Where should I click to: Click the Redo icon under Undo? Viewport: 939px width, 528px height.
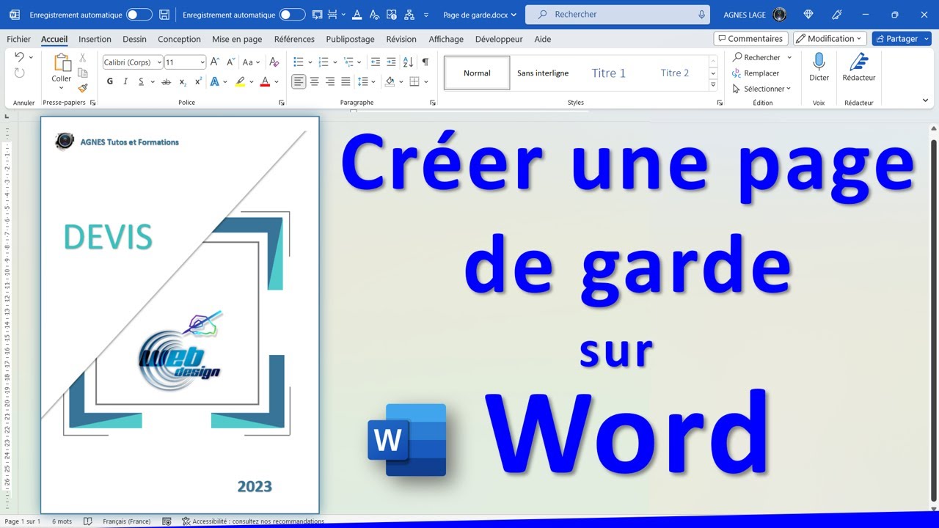20,73
